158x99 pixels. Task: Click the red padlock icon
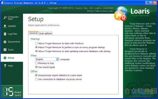(x=123, y=18)
